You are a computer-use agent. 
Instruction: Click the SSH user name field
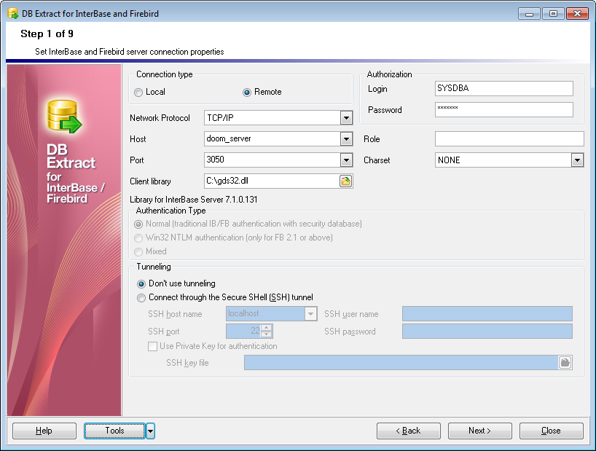(487, 314)
